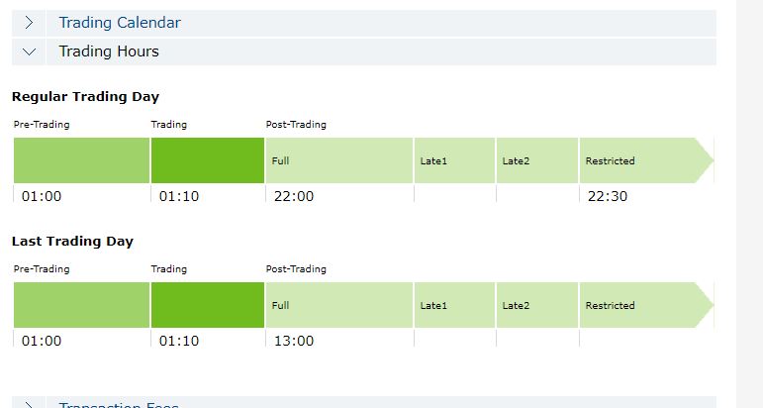Click the Trading Hours section header
The height and width of the screenshot is (408, 763).
coord(109,51)
